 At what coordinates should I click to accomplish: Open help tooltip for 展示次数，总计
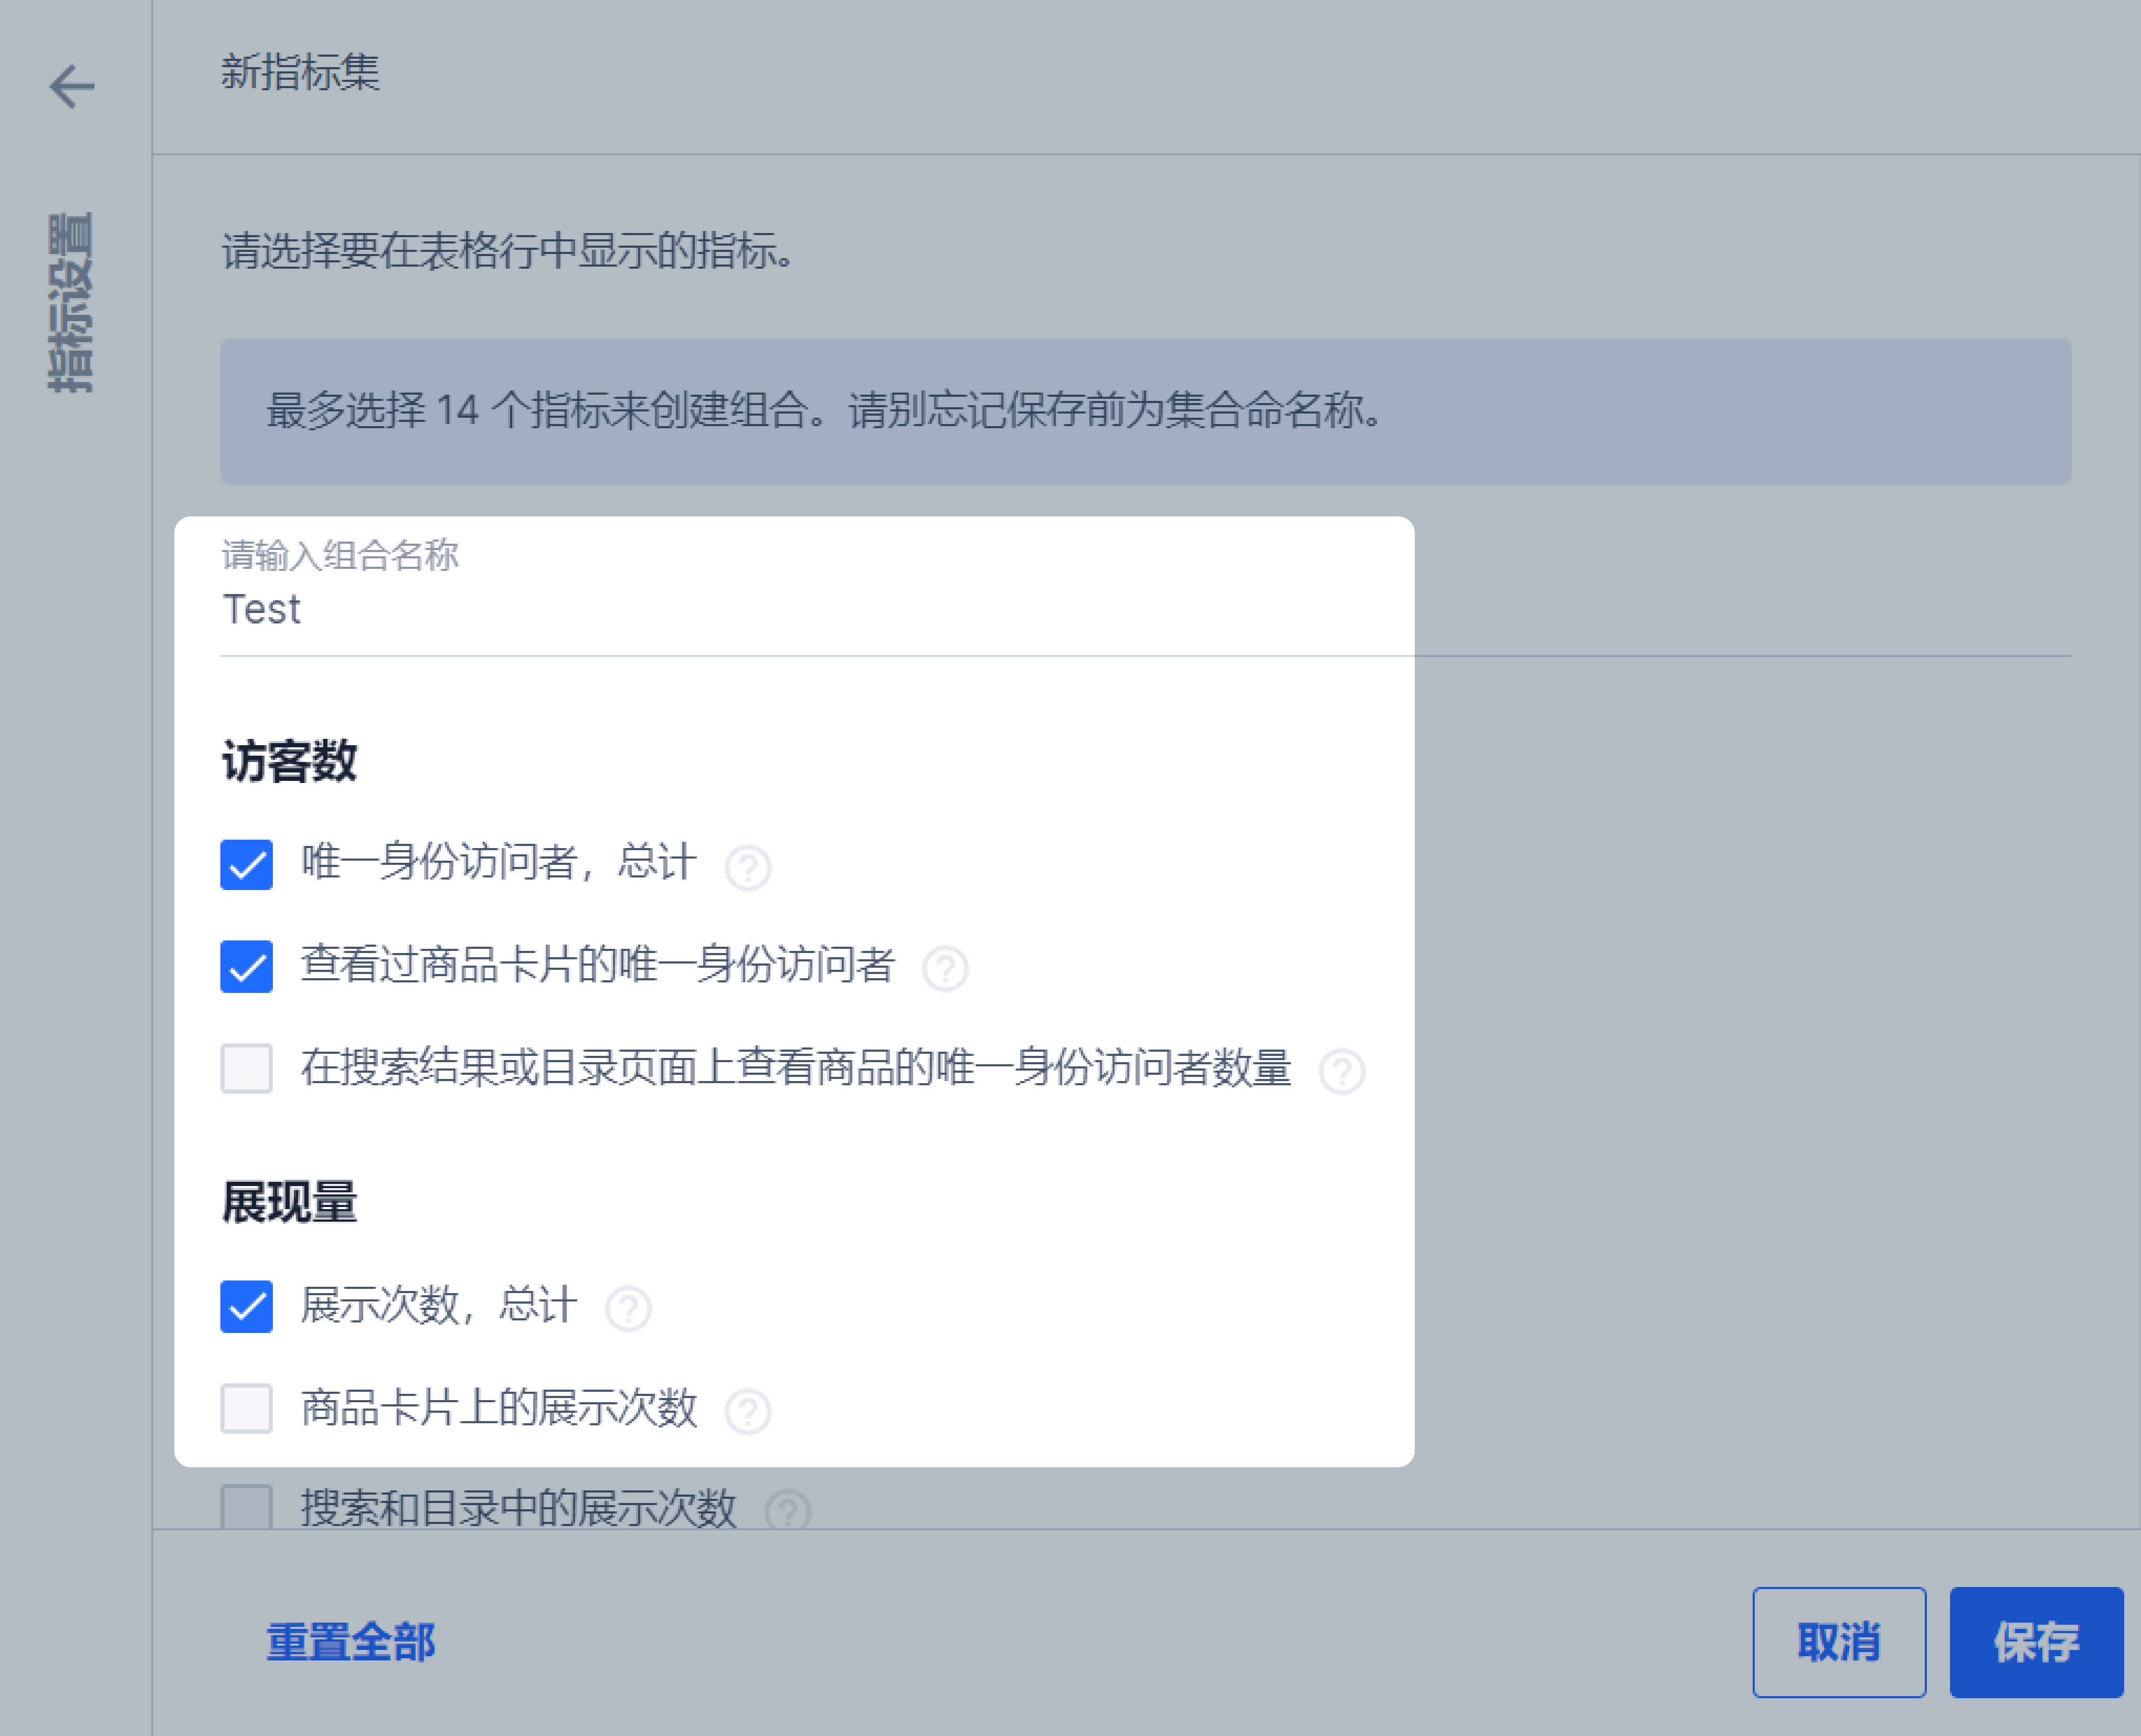[x=627, y=1308]
